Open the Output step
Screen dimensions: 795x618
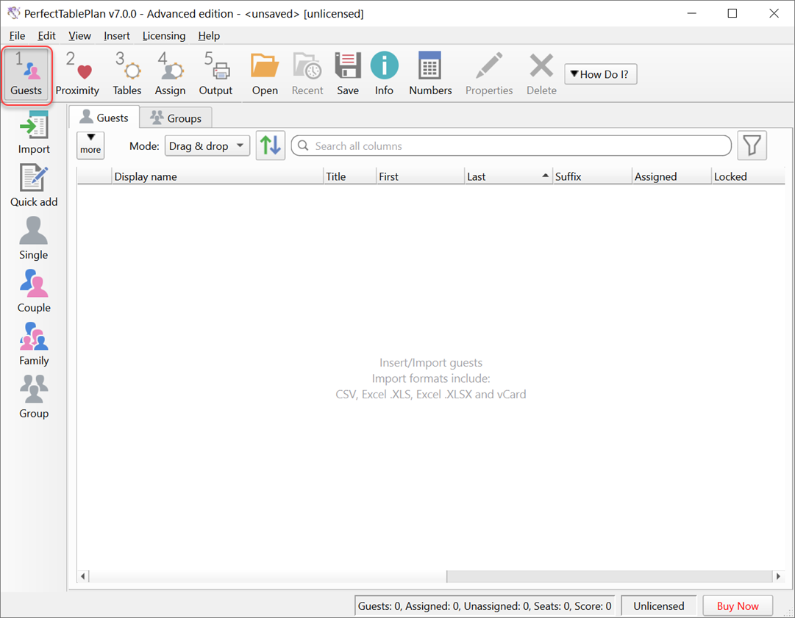pyautogui.click(x=215, y=72)
